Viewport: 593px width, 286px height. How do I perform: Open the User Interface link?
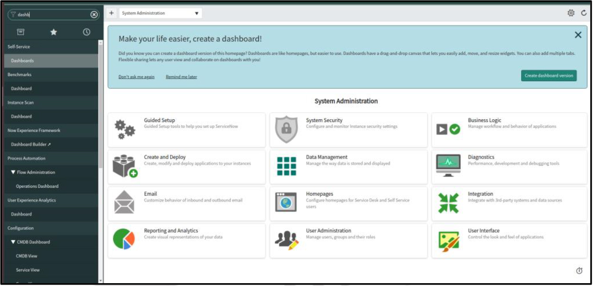click(x=484, y=230)
